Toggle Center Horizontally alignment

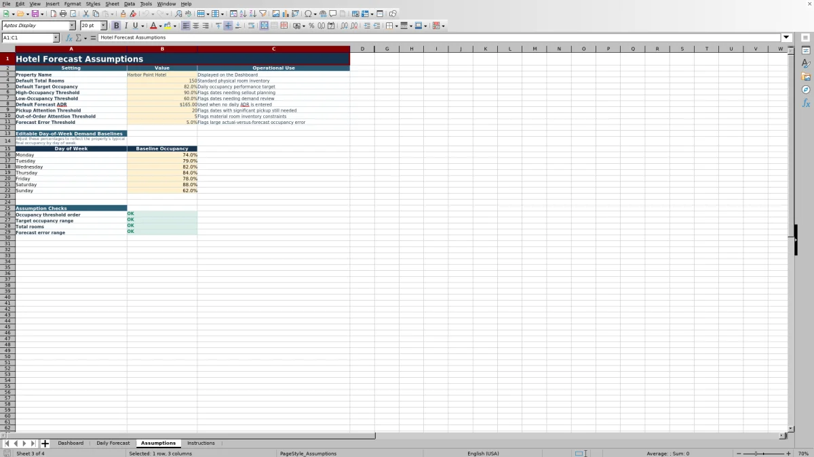click(195, 26)
